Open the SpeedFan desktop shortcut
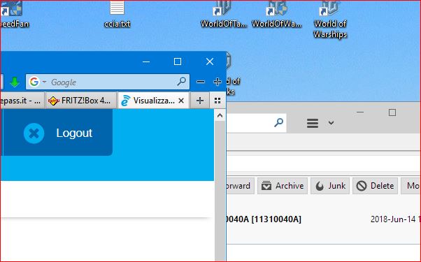Screen dimensions: 421x262 click(14, 14)
